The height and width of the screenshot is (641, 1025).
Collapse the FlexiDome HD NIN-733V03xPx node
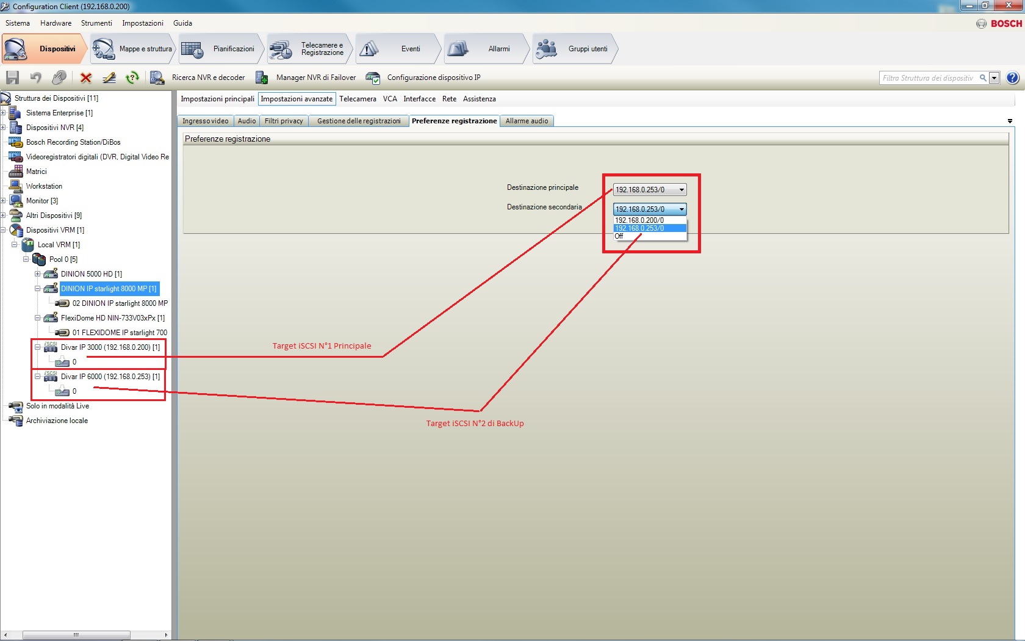(x=38, y=318)
